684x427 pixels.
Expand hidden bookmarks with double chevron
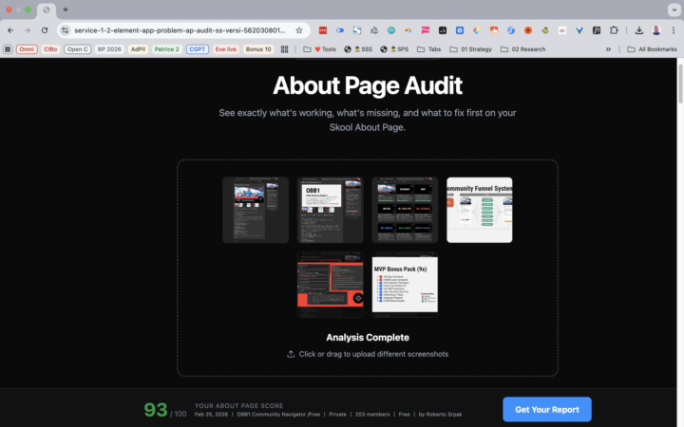608,49
